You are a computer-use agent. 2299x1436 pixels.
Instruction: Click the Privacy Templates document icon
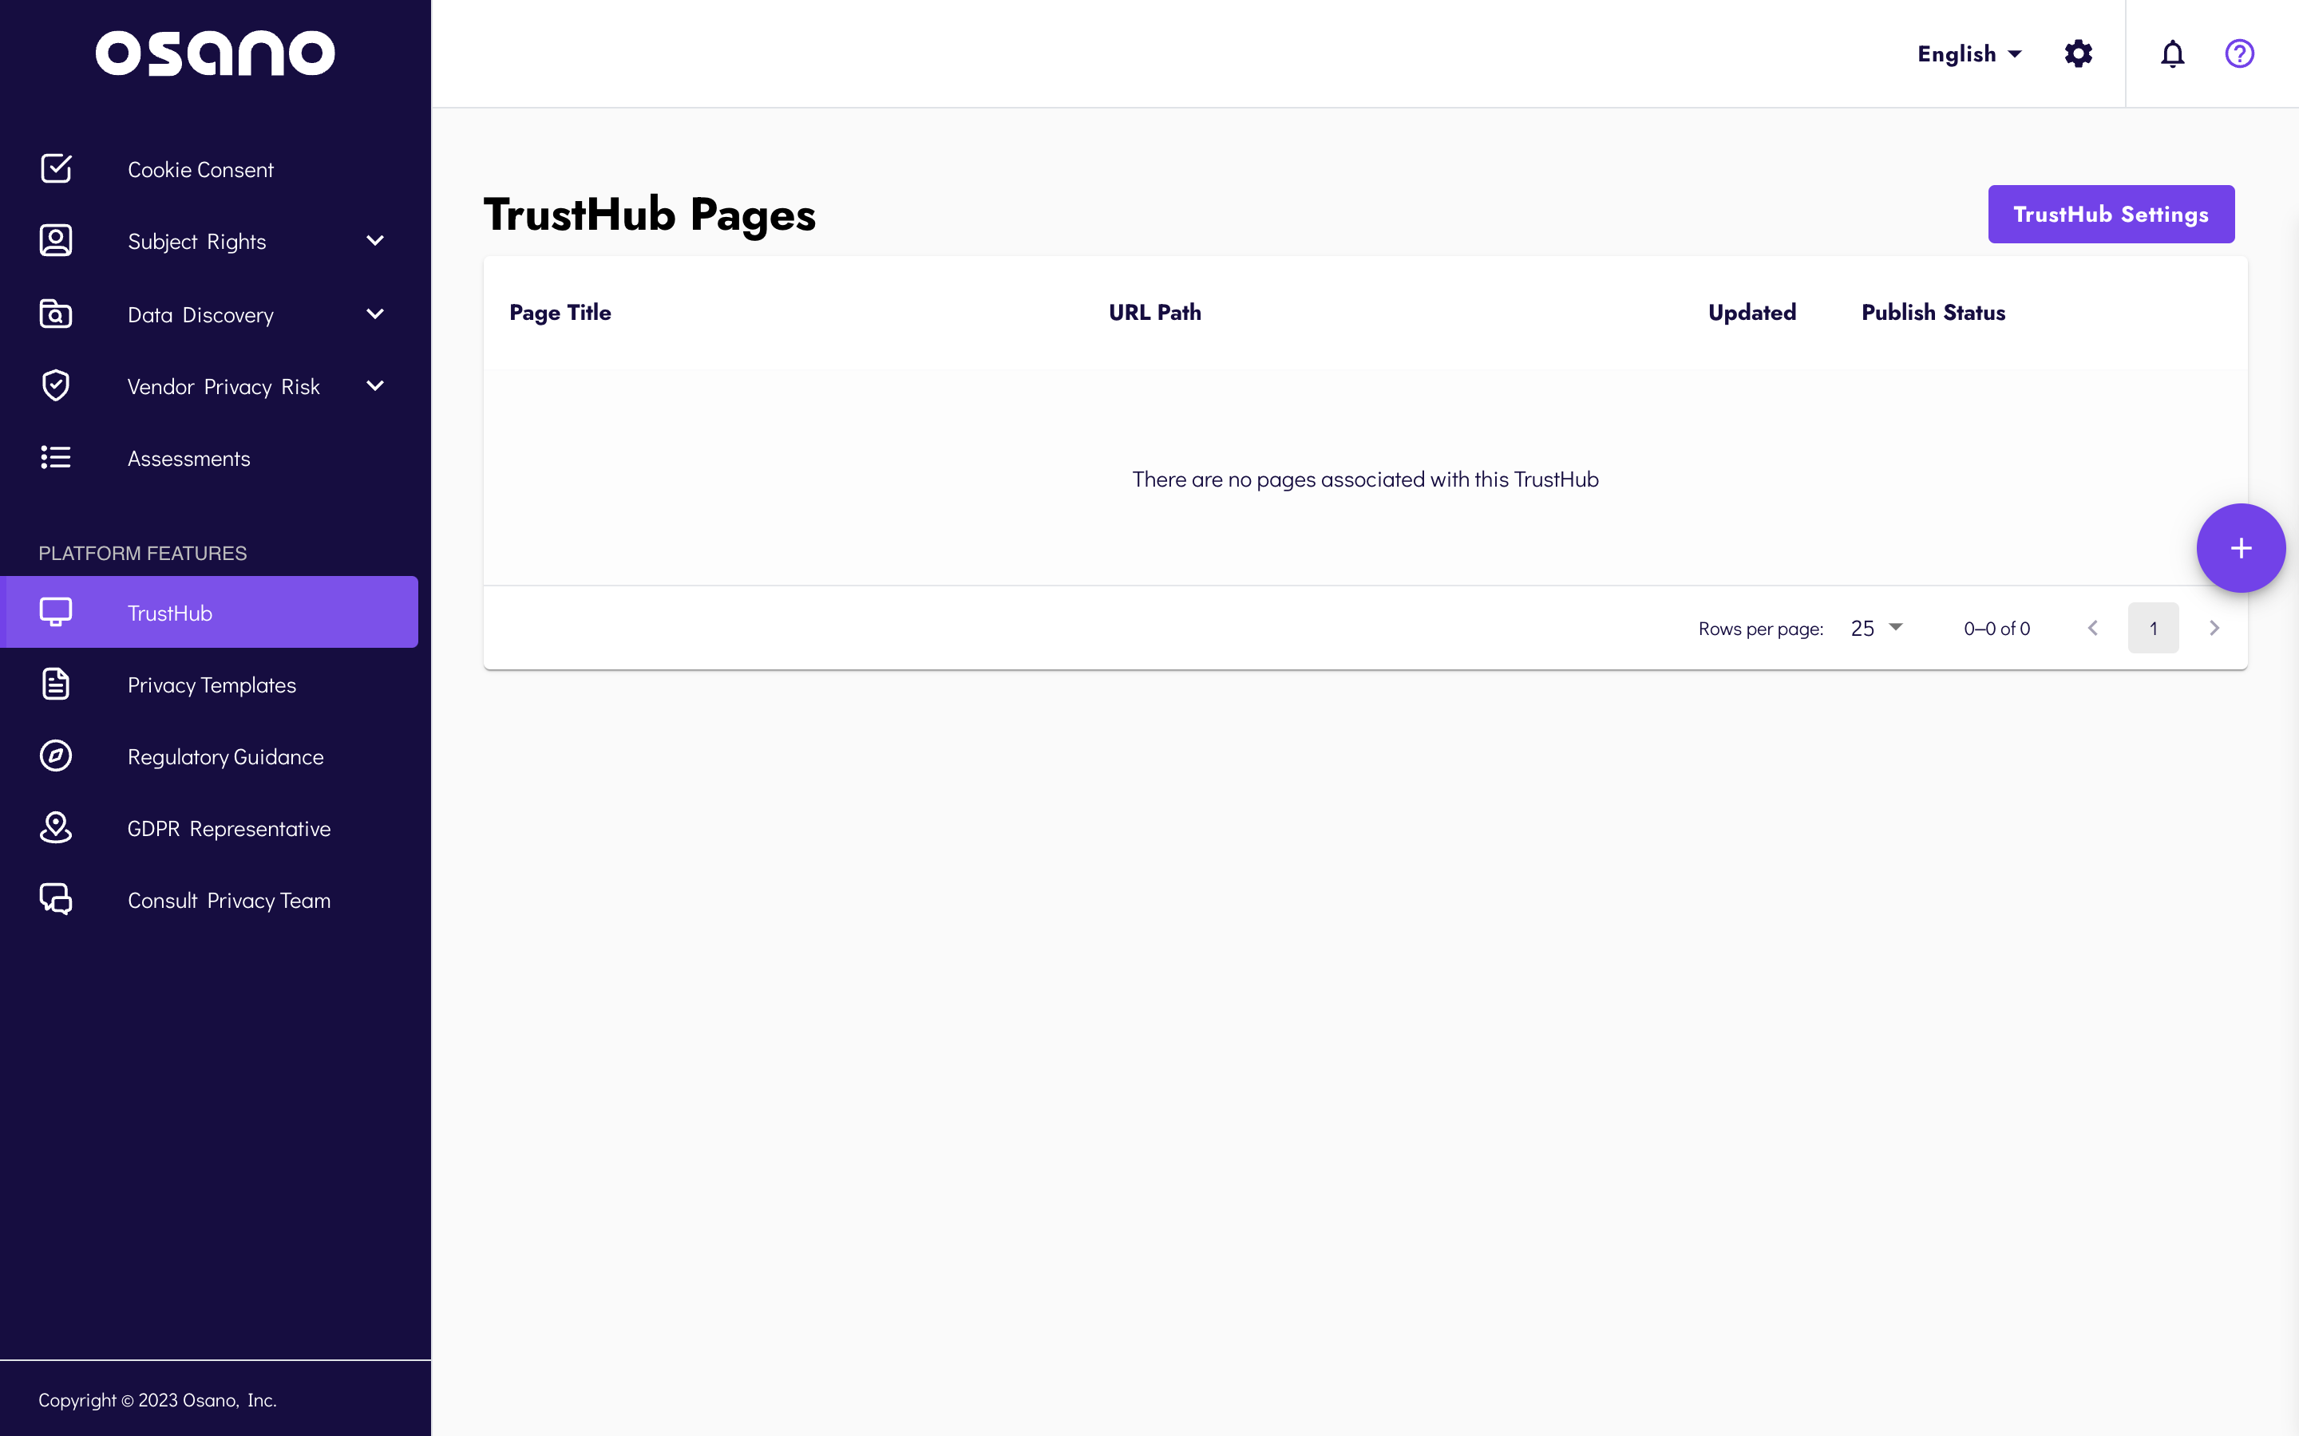(x=56, y=684)
